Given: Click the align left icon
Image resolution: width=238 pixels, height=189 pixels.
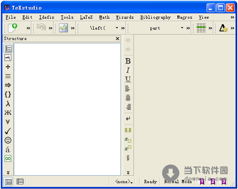Looking at the screenshot, I should click(x=128, y=88).
